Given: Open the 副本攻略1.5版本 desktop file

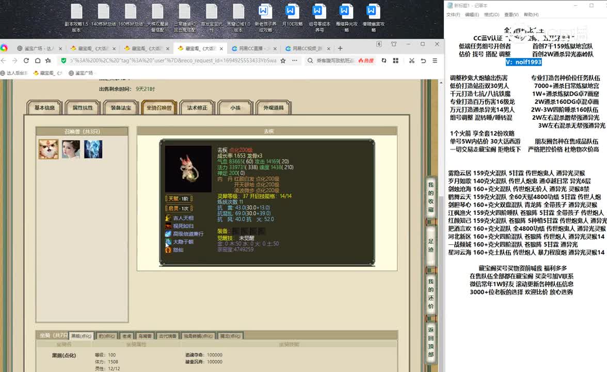Looking at the screenshot, I should tap(76, 18).
